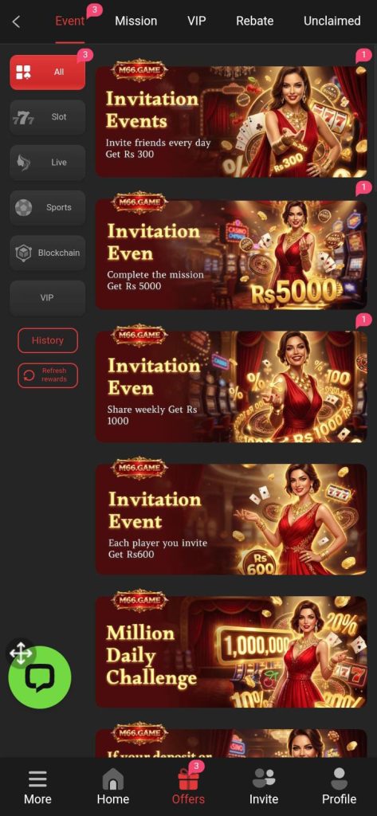Select the Live category filter
377x816 pixels.
point(47,163)
